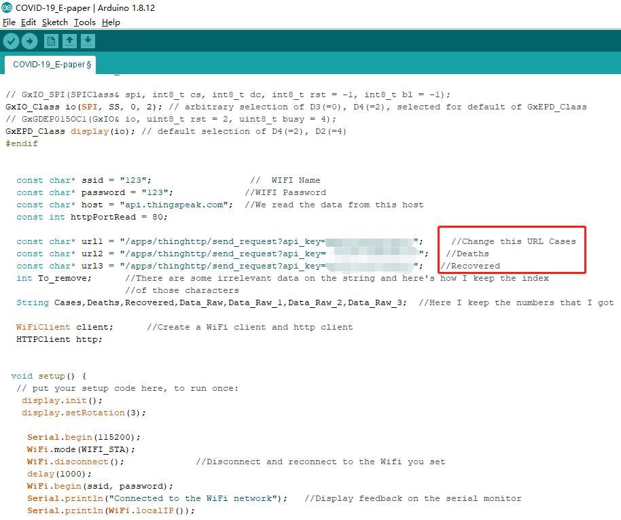Viewport: 621px width, 520px height.
Task: Click the //Disconnect and reconnect comment
Action: [x=321, y=462]
